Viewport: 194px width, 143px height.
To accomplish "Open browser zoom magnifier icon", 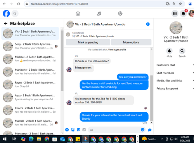I will [174, 4].
